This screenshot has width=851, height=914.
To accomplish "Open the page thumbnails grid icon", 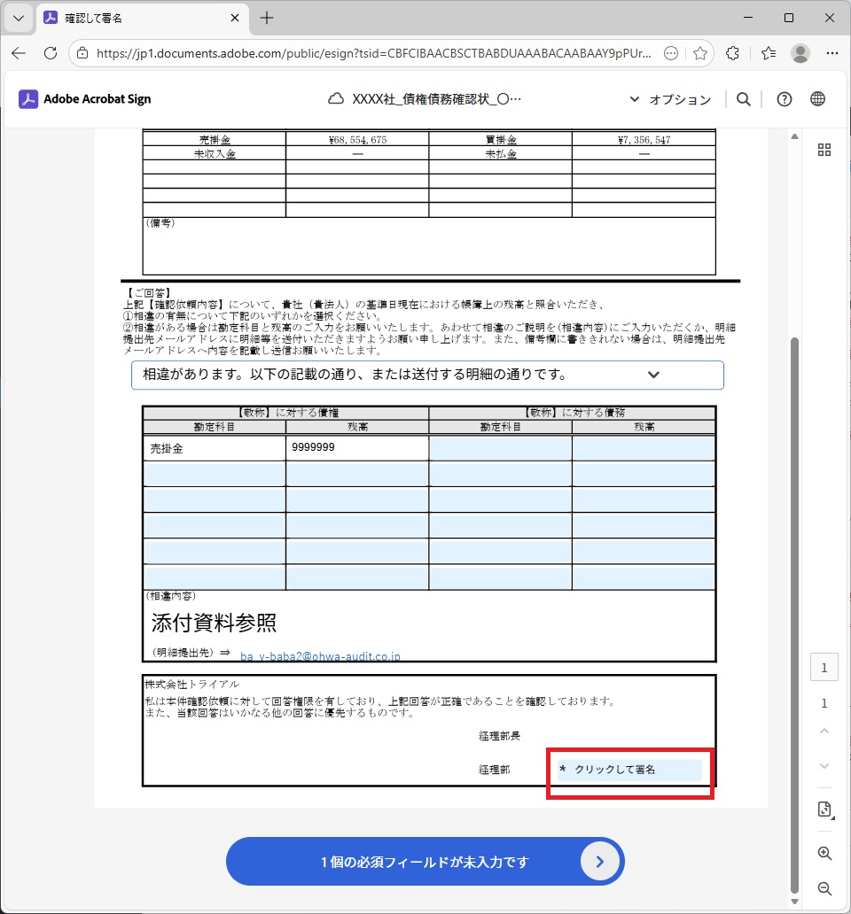I will (824, 150).
